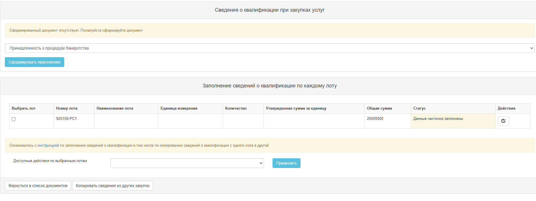
Task: Open the 'Принадлежность к процедуре банкротства' dropdown
Action: pyautogui.click(x=269, y=48)
